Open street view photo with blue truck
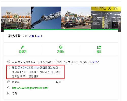The image size is (127, 101). pyautogui.click(x=76, y=18)
